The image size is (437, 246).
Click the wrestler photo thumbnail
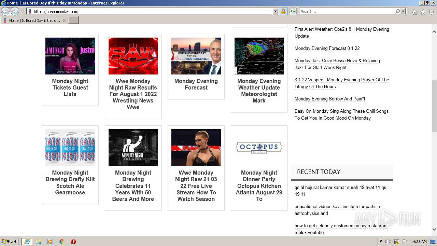pos(196,148)
